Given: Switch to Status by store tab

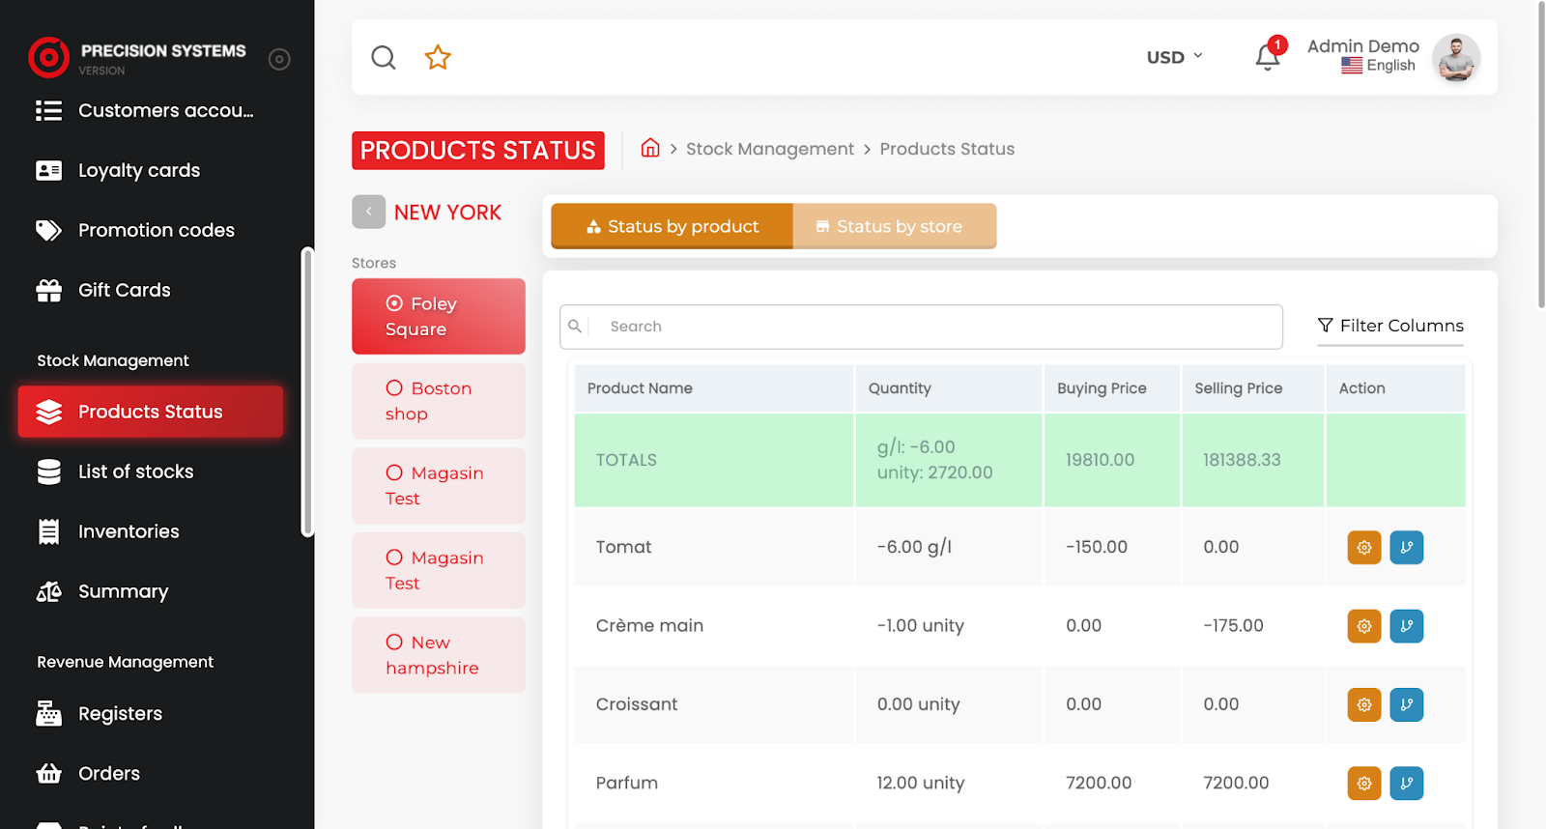Looking at the screenshot, I should 895,226.
